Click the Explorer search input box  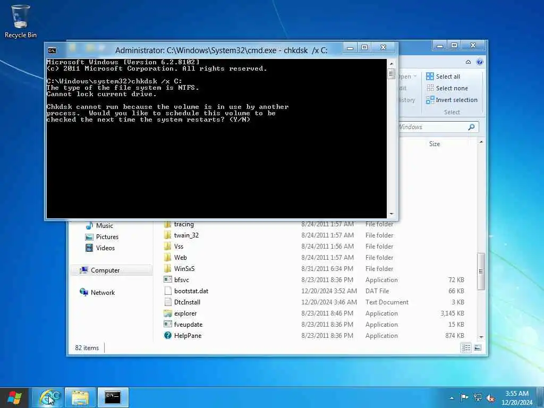[x=438, y=127]
